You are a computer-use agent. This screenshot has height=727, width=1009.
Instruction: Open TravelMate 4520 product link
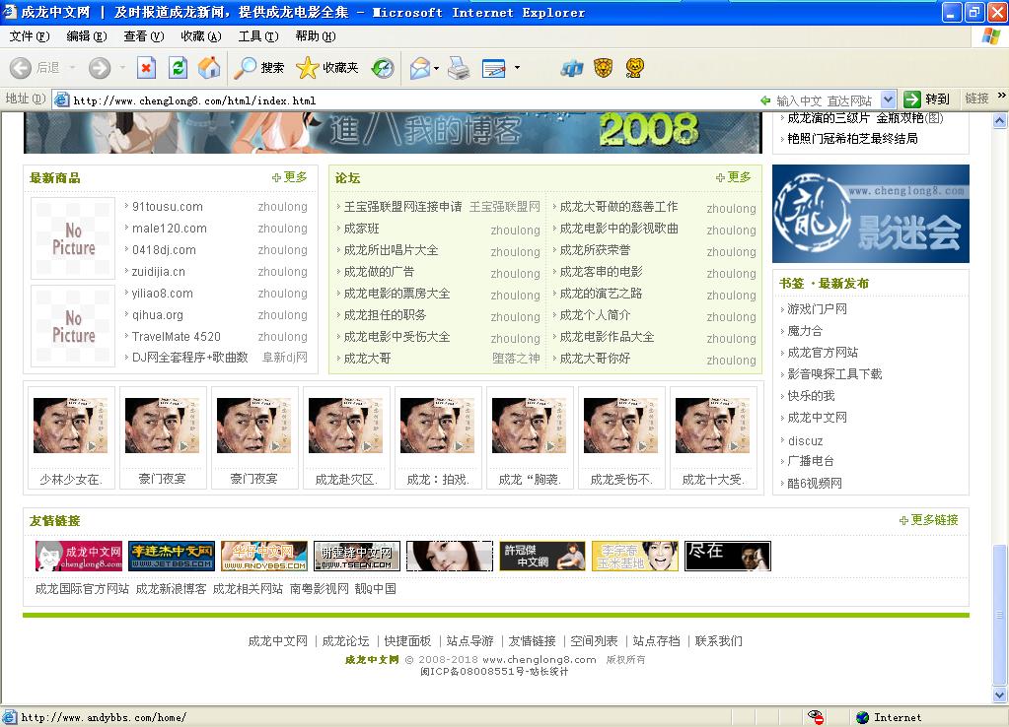(177, 337)
